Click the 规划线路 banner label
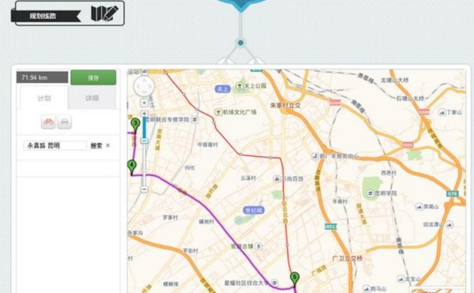474x293 pixels. [x=43, y=16]
